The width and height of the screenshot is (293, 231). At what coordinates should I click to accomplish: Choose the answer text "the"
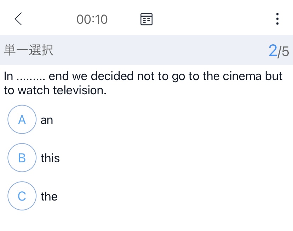(x=49, y=196)
